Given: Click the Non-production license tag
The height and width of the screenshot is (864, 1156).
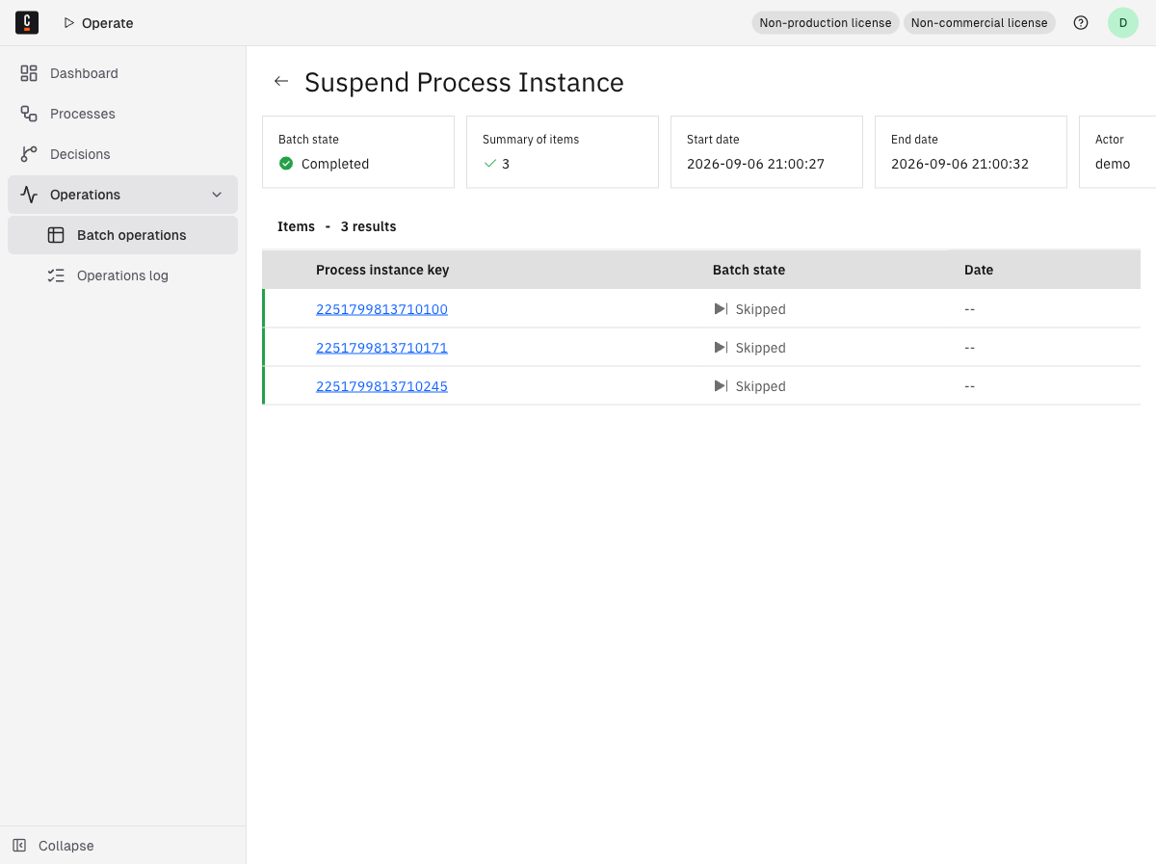Looking at the screenshot, I should 826,23.
